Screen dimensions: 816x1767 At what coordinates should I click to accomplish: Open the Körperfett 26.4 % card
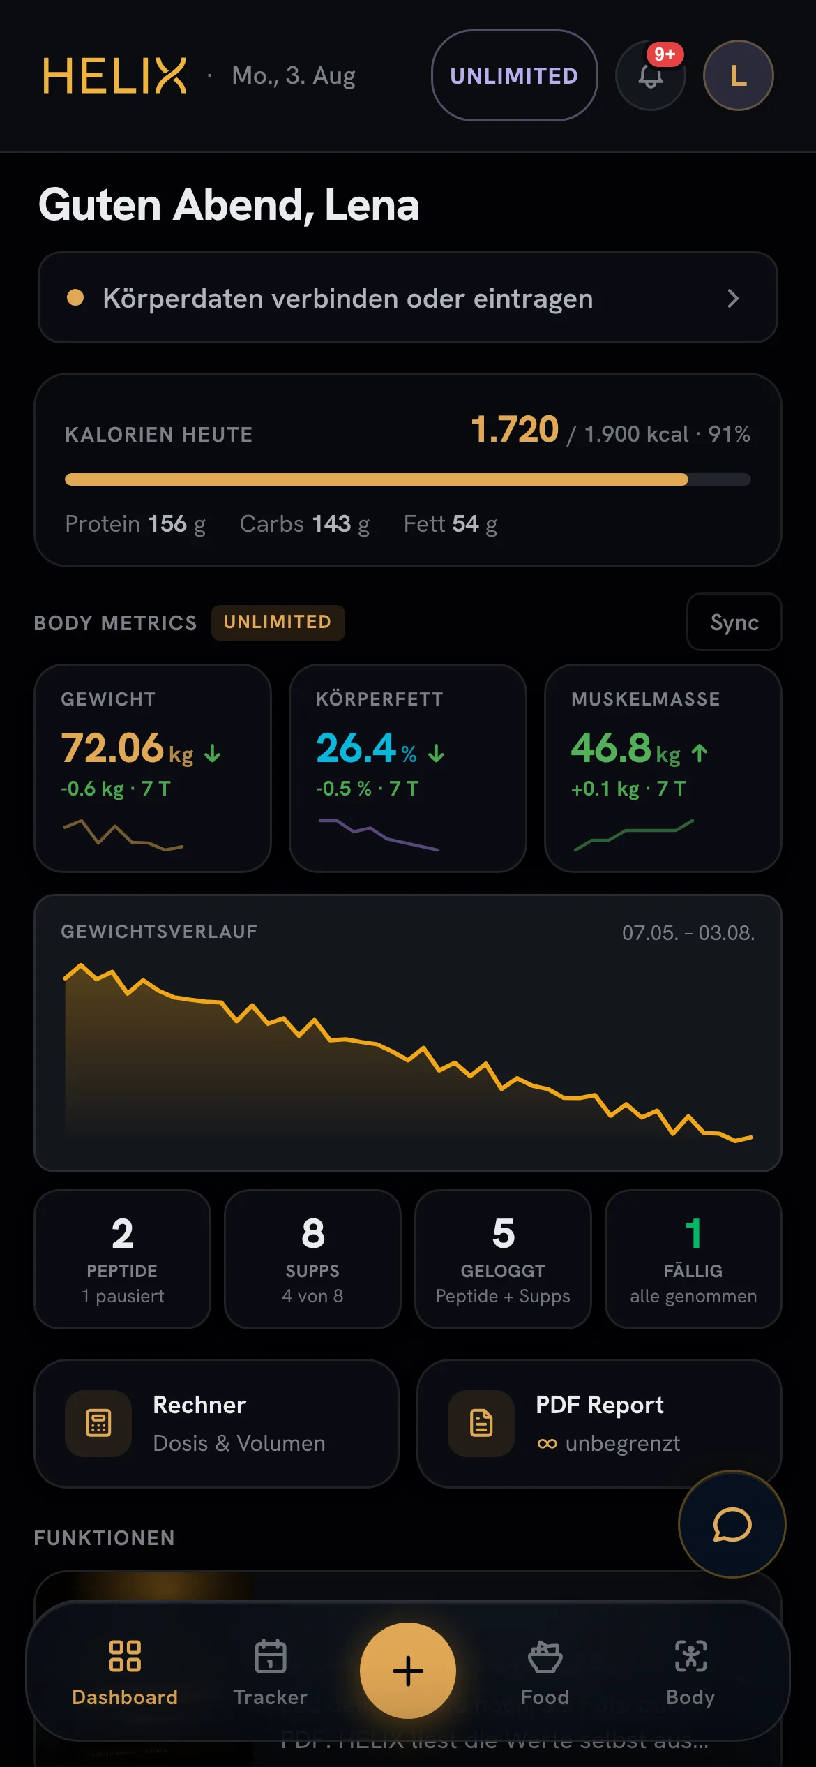tap(408, 768)
